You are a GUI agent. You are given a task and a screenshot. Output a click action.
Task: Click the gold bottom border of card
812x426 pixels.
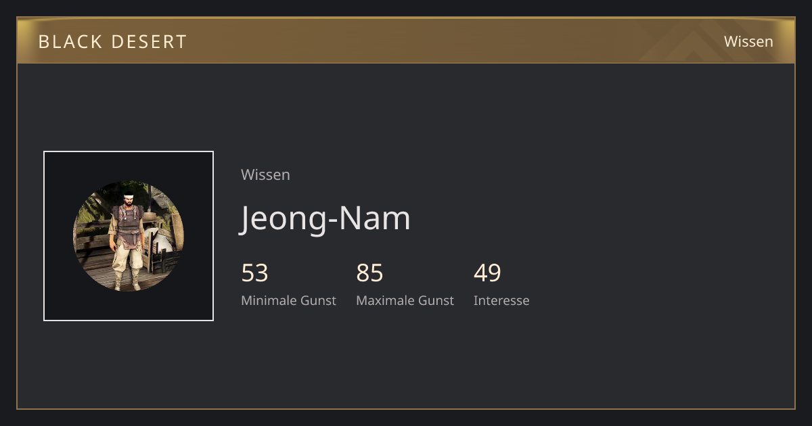(406, 408)
